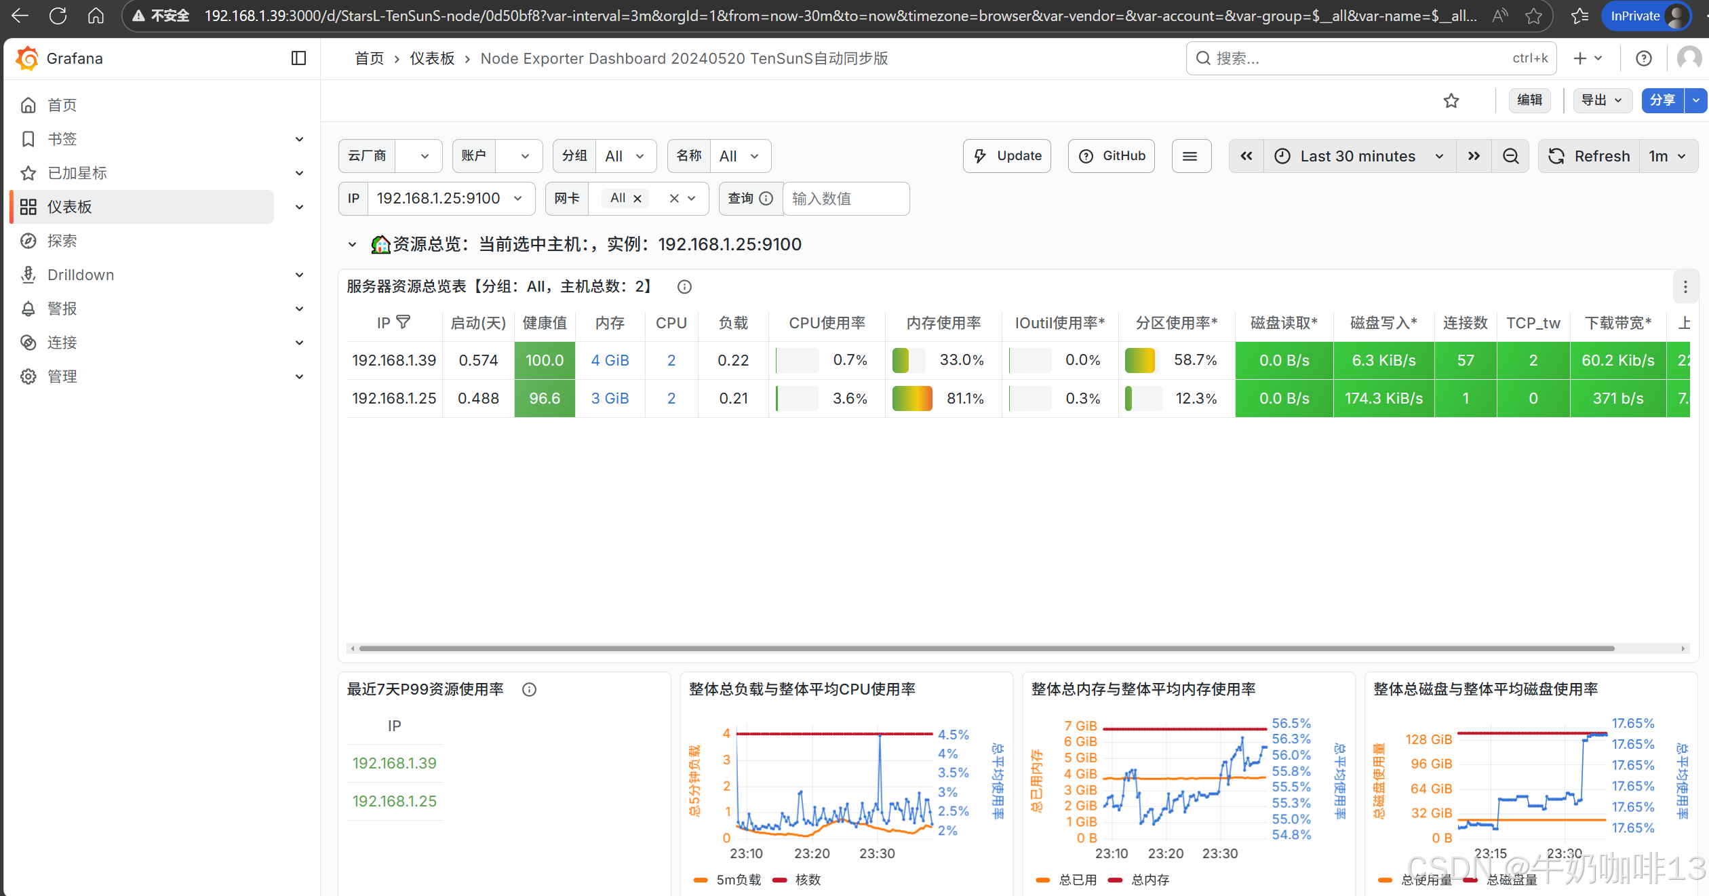Shift time range backward with double-left arrows
This screenshot has width=1709, height=896.
click(x=1246, y=156)
